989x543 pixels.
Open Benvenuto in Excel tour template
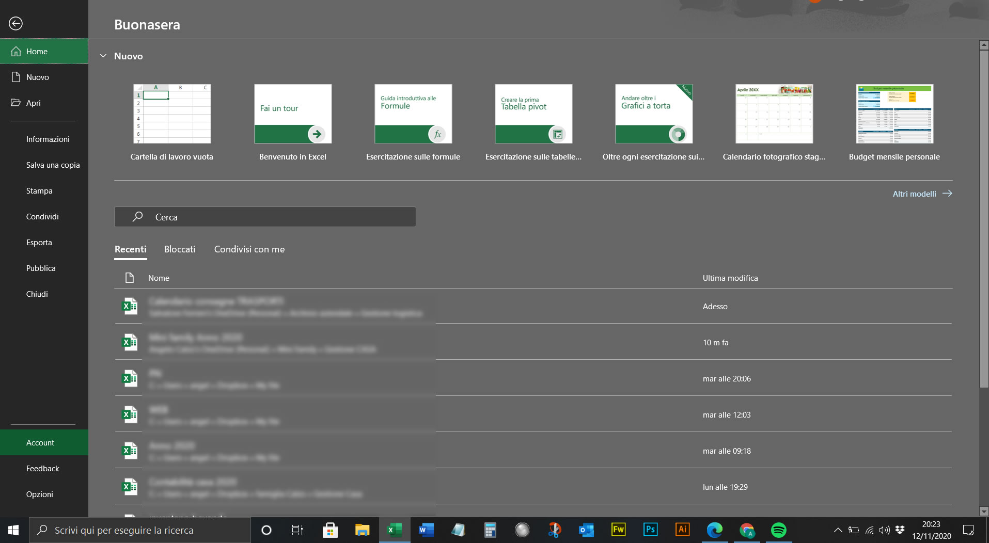[x=293, y=123]
